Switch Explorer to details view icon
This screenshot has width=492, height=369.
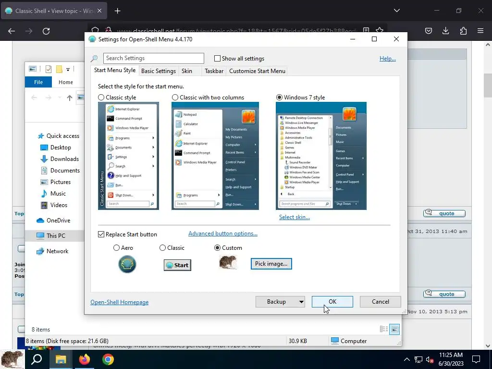click(x=384, y=329)
